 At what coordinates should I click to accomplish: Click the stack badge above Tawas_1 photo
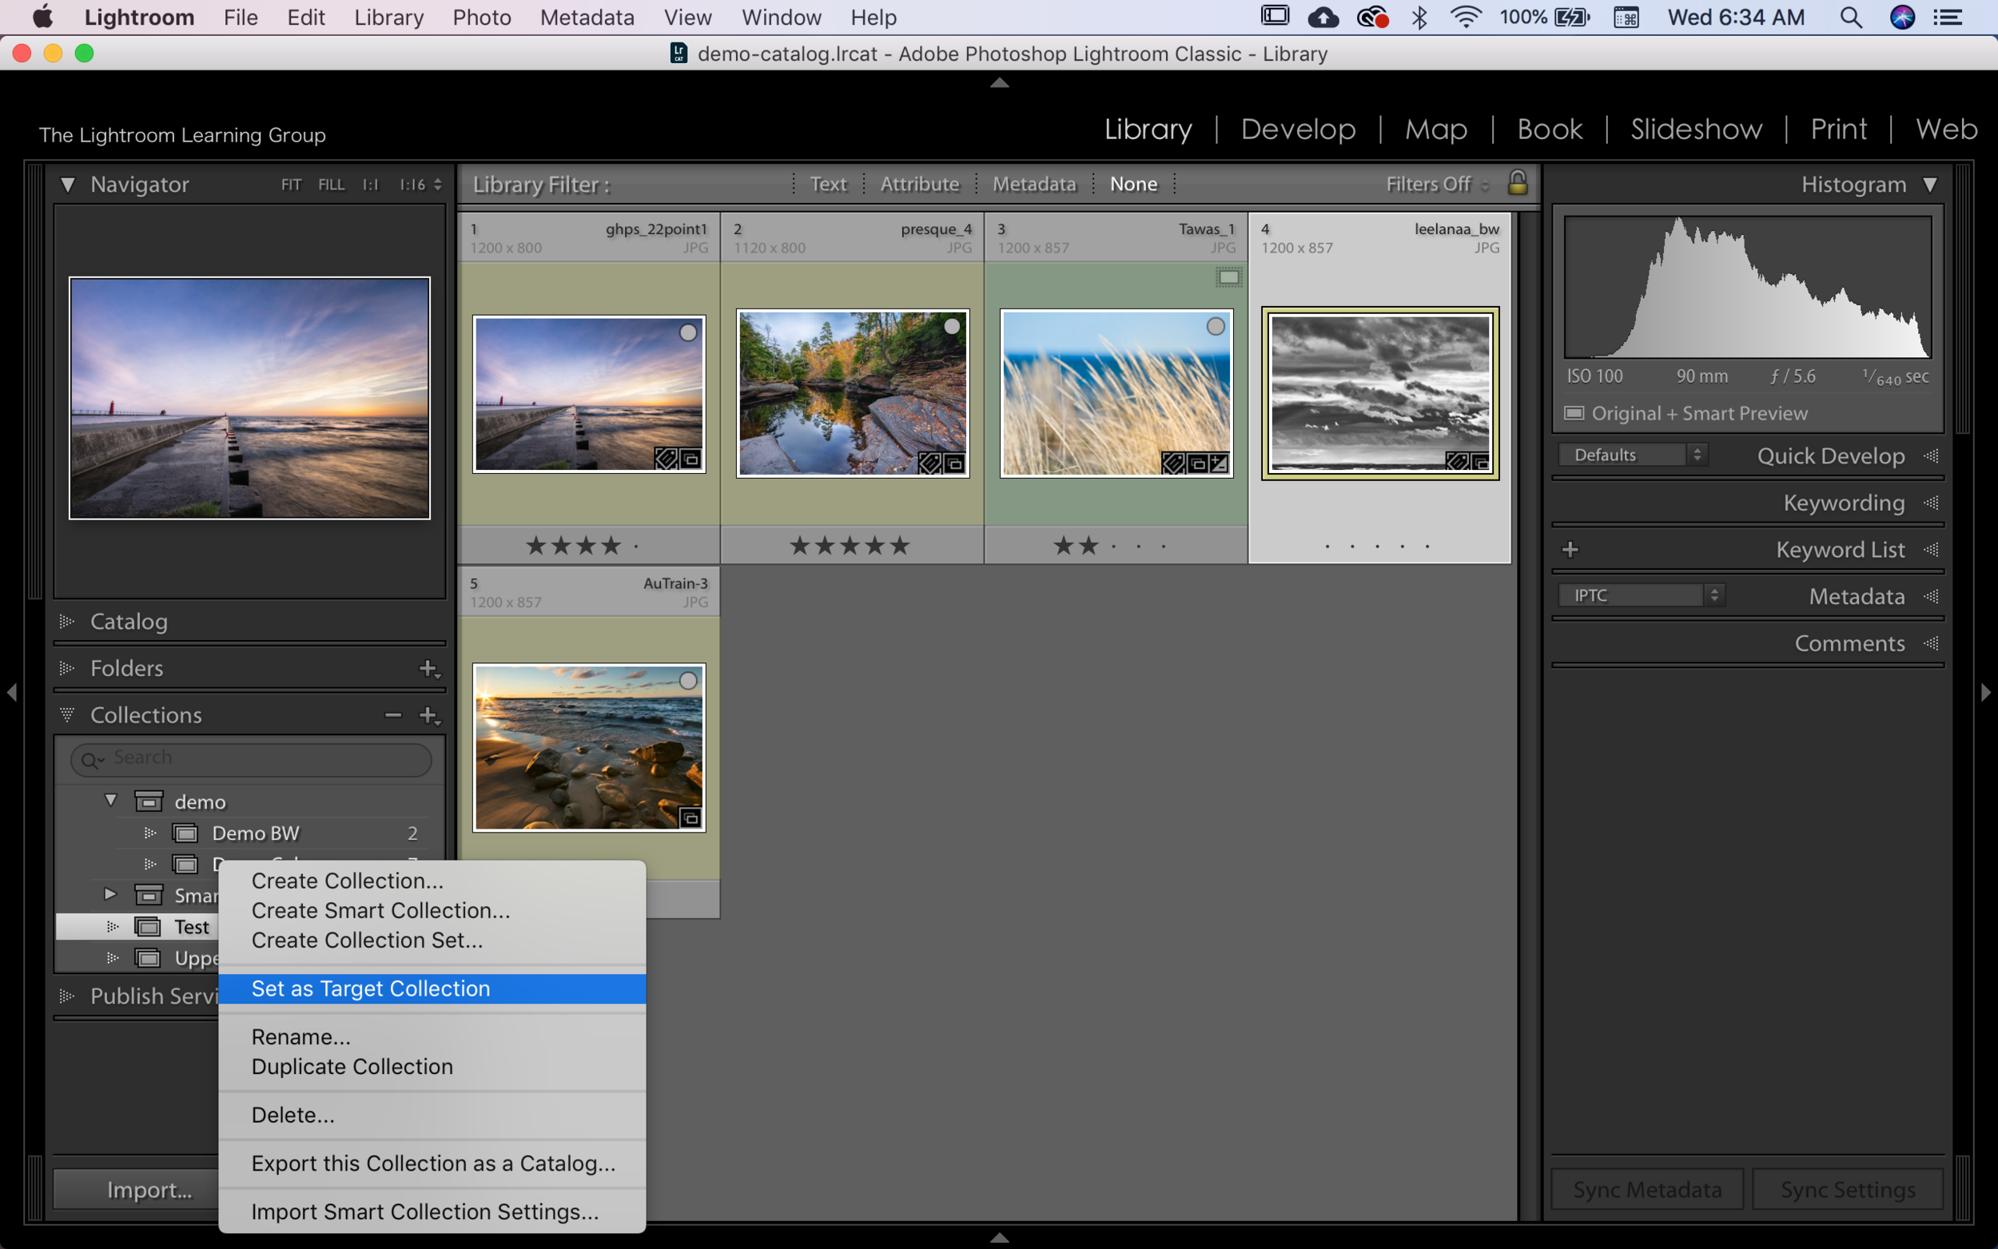[1228, 277]
